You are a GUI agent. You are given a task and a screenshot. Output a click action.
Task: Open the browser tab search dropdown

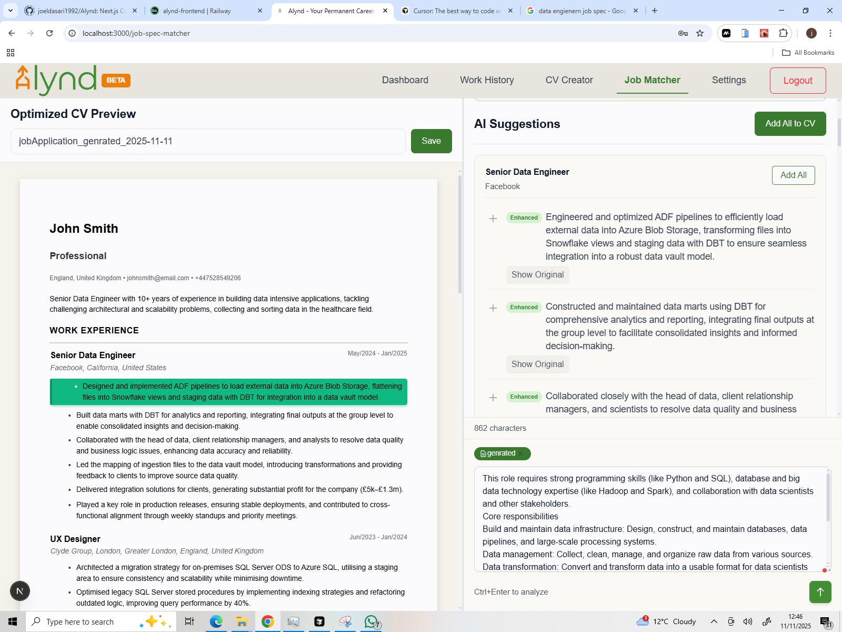(10, 11)
